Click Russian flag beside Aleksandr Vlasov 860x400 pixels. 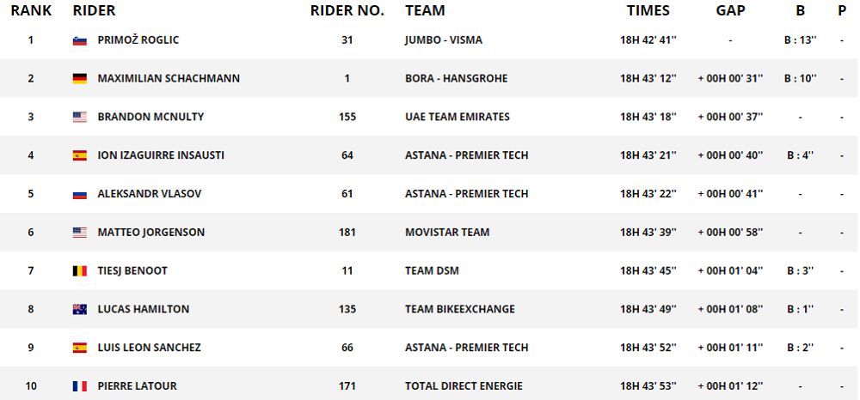[x=79, y=194]
